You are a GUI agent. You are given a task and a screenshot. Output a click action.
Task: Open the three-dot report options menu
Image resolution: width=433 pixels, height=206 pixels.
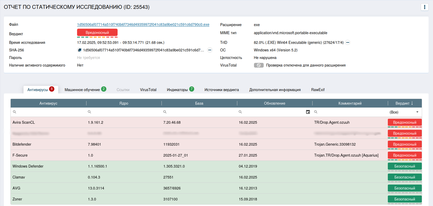[x=424, y=7]
